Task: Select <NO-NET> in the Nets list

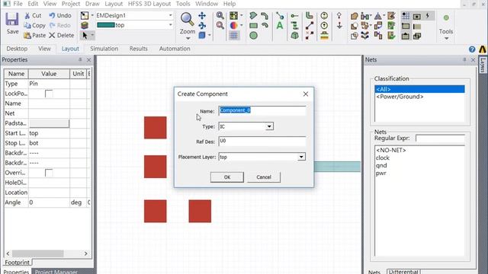Action: [391, 150]
